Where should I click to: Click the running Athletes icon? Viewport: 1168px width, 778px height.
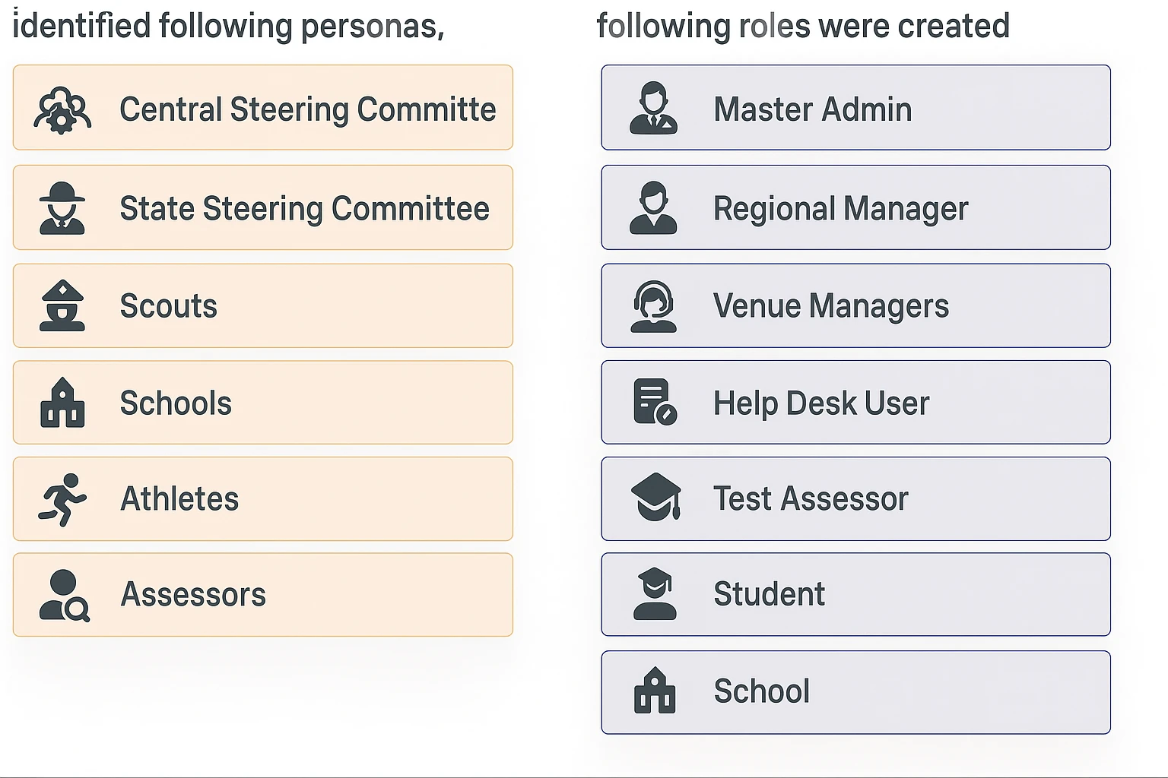tap(62, 499)
